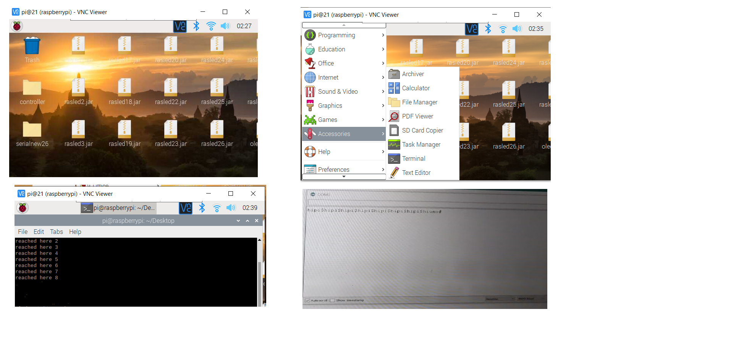
Task: Click the pi@raspberrypi terminal taskbar button
Action: [x=118, y=208]
